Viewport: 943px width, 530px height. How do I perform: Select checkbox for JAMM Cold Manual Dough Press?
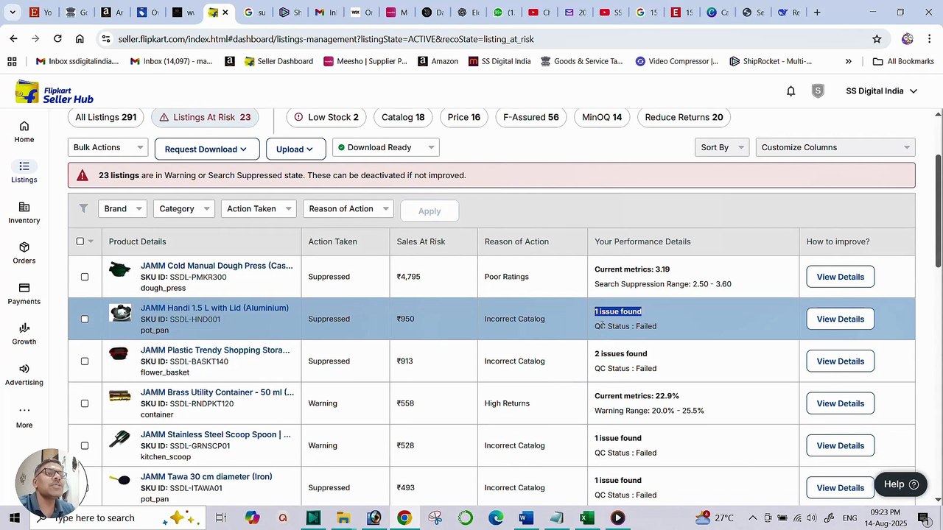[85, 277]
